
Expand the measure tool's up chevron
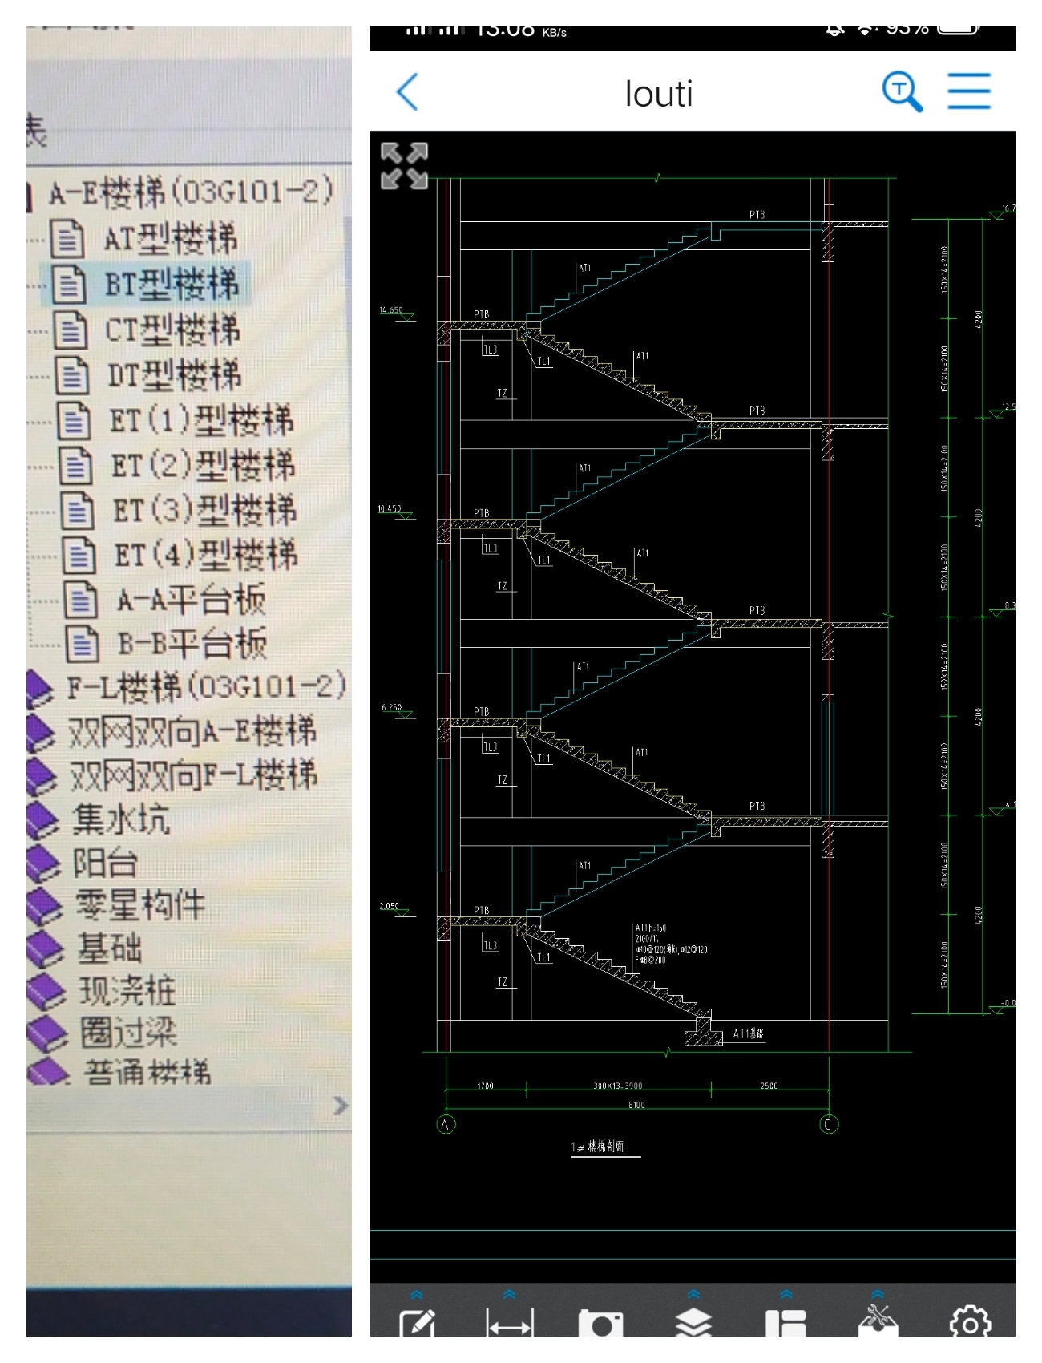click(x=509, y=1295)
